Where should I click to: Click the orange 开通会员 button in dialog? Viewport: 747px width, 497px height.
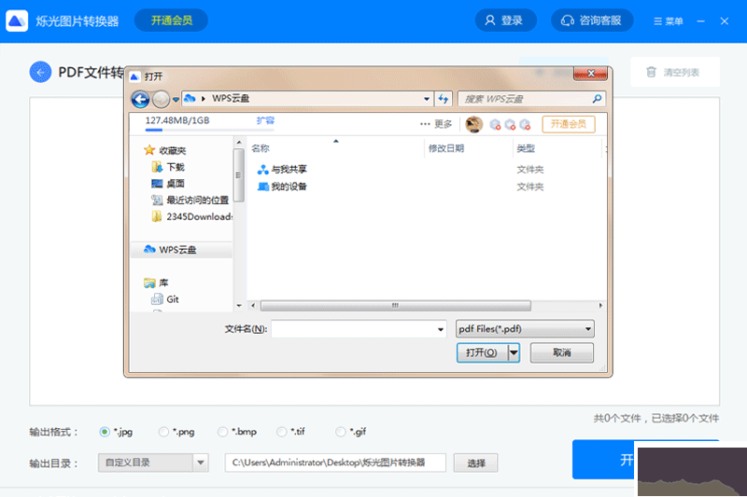tap(569, 124)
